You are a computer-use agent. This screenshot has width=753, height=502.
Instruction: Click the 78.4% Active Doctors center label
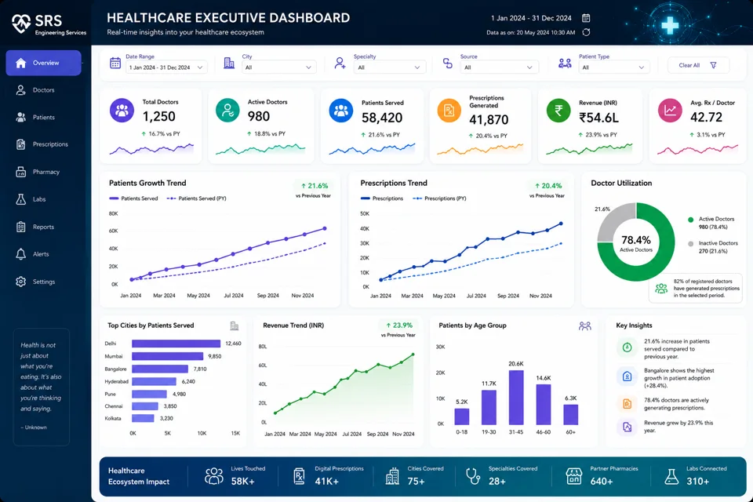(636, 243)
